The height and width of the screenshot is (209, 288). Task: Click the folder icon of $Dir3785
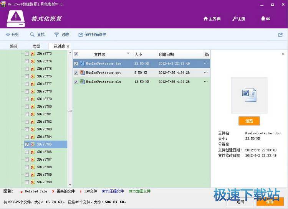(x=33, y=144)
